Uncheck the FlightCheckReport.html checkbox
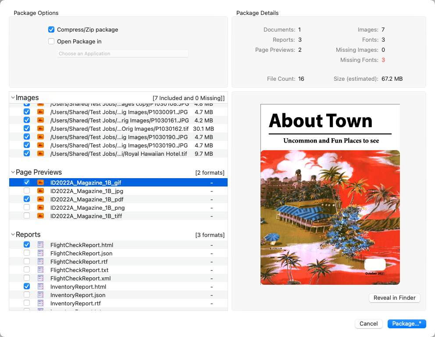The image size is (435, 337). click(x=27, y=244)
